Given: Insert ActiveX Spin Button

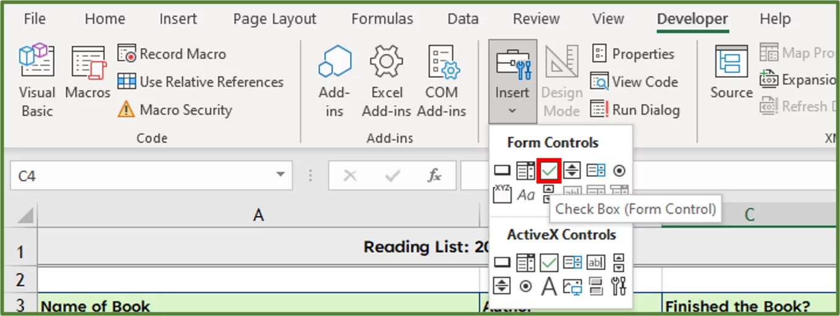Looking at the screenshot, I should point(502,286).
